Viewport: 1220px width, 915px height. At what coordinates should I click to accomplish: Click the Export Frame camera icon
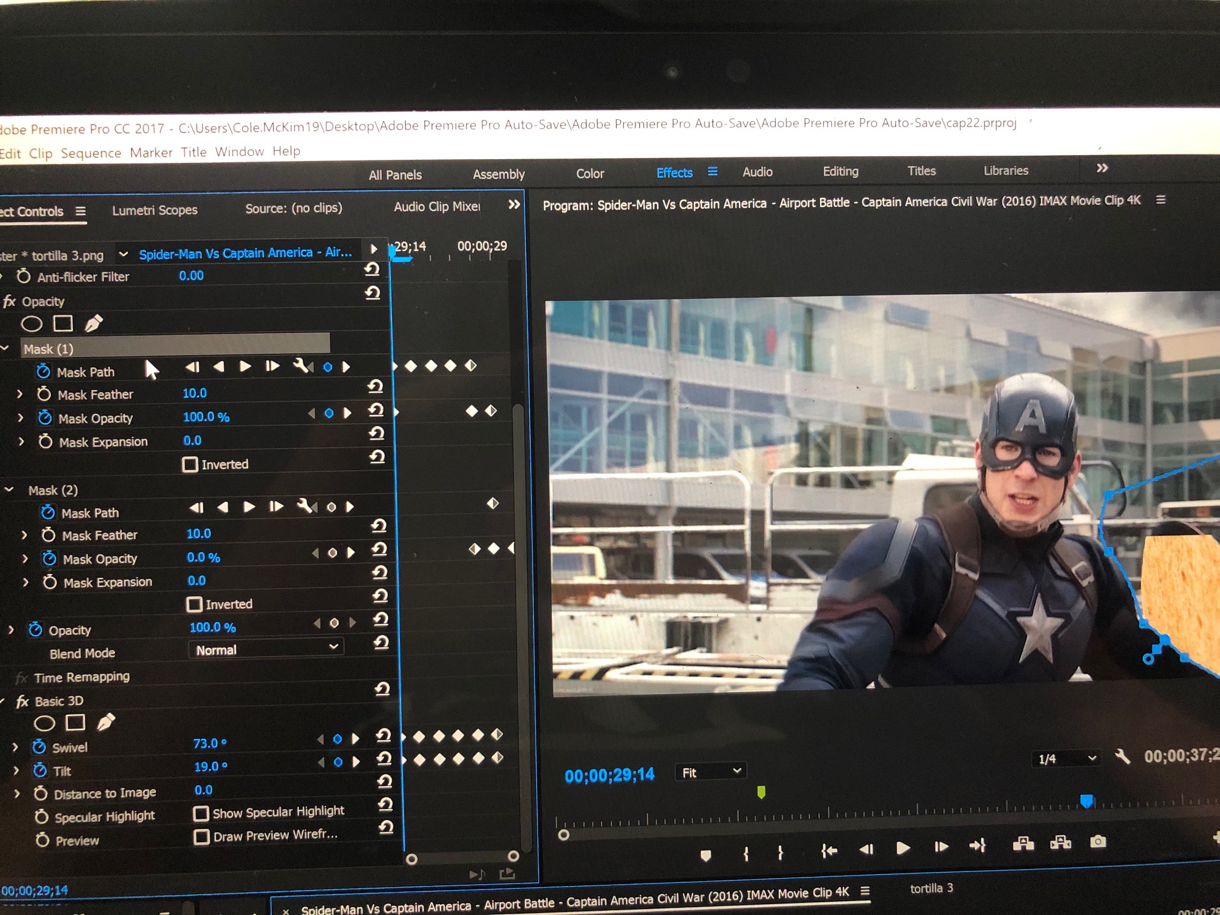tap(1098, 842)
